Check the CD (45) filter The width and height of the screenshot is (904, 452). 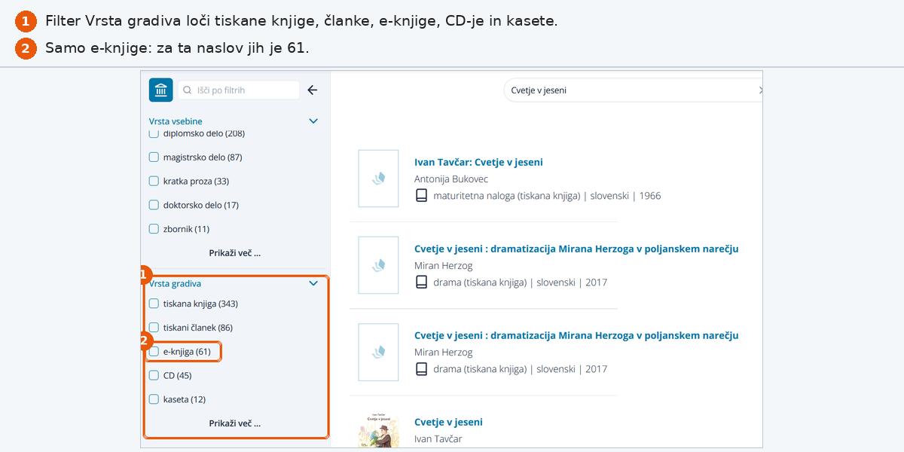pos(154,375)
